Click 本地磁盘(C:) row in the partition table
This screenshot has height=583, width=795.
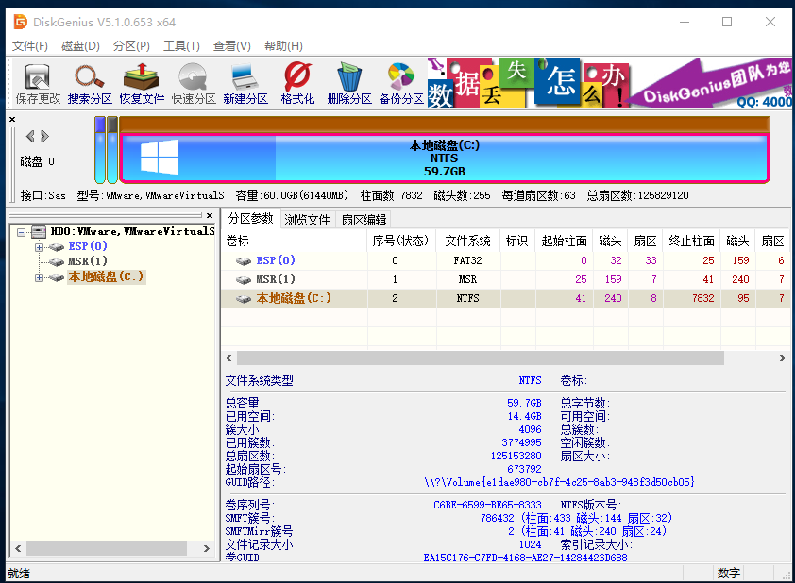tap(504, 298)
